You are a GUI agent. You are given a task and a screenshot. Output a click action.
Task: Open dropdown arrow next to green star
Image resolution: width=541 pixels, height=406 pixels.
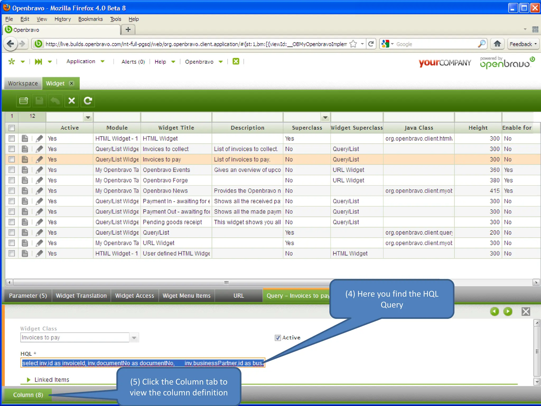click(x=23, y=62)
